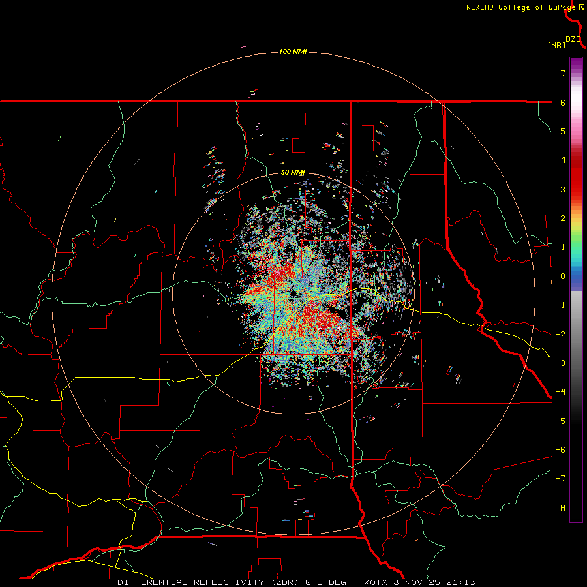Click the TH threshold label on colorbar
The image size is (587, 587).
560,508
